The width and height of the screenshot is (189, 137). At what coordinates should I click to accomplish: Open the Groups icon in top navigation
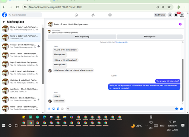(110, 15)
